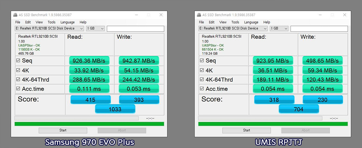Screen dimensions: 362x148
Task: Click the 393 write score
Action: coord(139,100)
